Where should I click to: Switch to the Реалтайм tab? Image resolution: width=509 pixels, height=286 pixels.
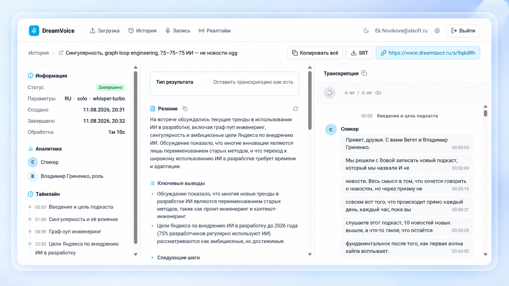click(x=215, y=31)
